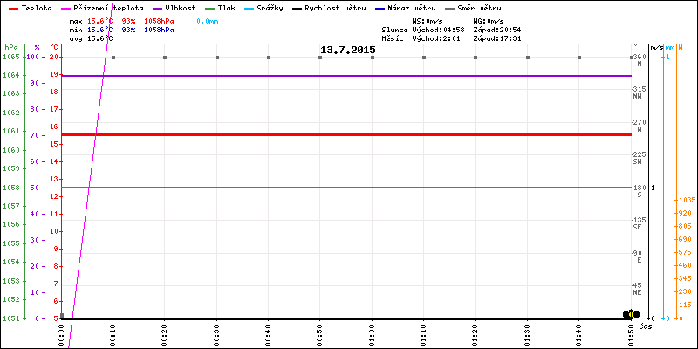698x349 pixels.
Task: Click the green Tlak legend swatch
Action: 209,9
